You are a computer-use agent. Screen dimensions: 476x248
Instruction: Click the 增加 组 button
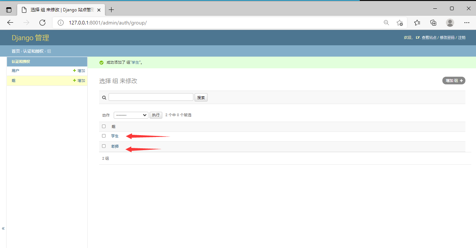[x=454, y=81]
